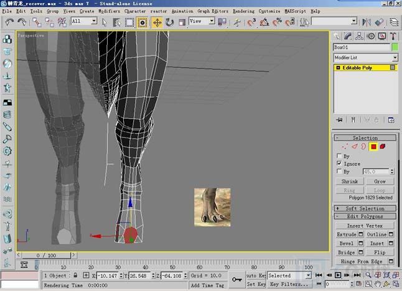Click the Grow selection button
402x291 pixels.
(x=380, y=182)
